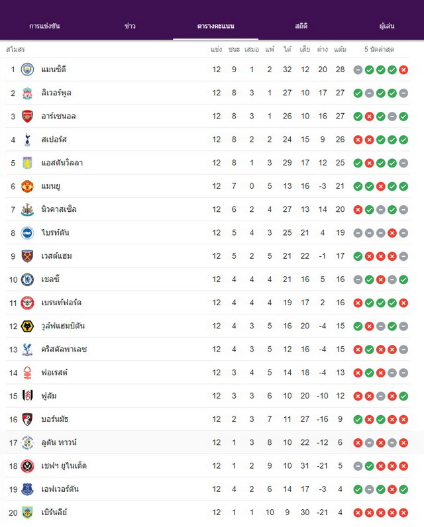Click the Wolverhampton wolf crest icon
The image size is (424, 527).
[x=27, y=326]
